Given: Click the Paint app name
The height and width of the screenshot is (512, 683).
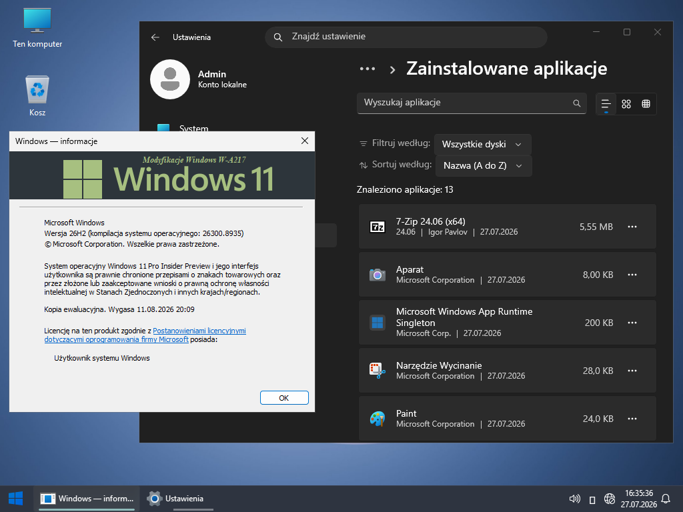Looking at the screenshot, I should coord(406,413).
